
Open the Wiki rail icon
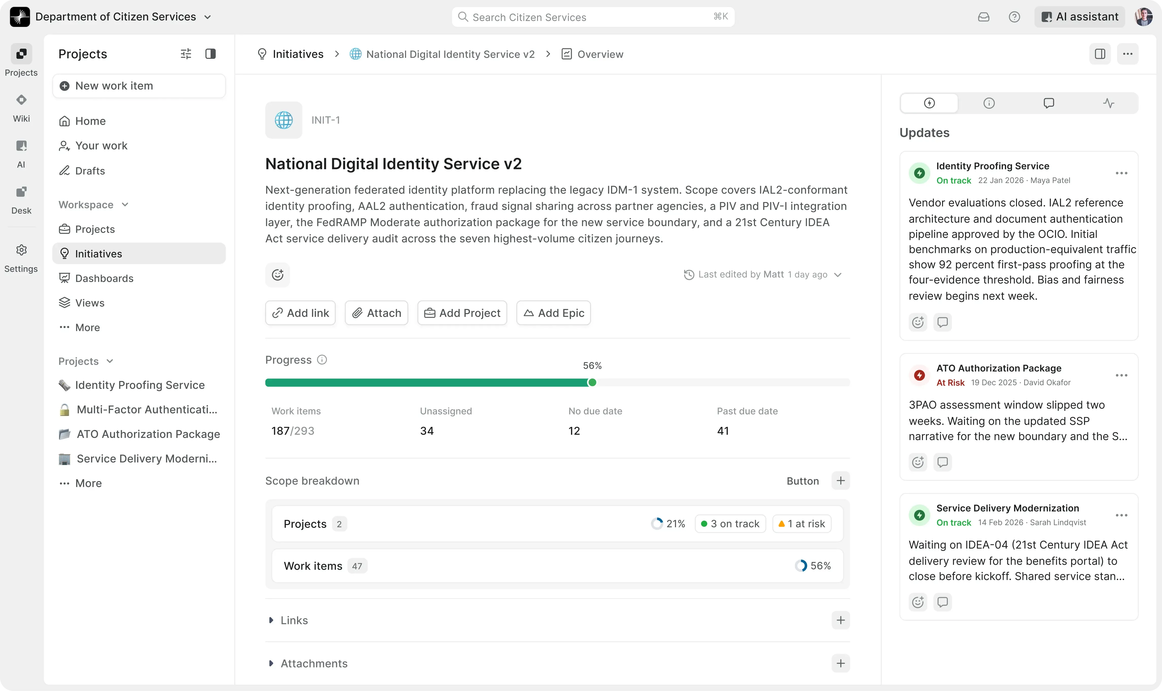[21, 108]
